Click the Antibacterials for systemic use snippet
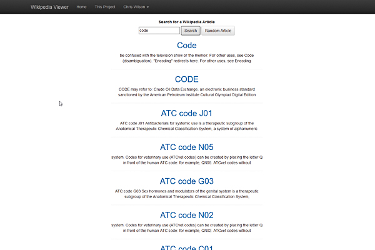The height and width of the screenshot is (250, 375). click(187, 125)
